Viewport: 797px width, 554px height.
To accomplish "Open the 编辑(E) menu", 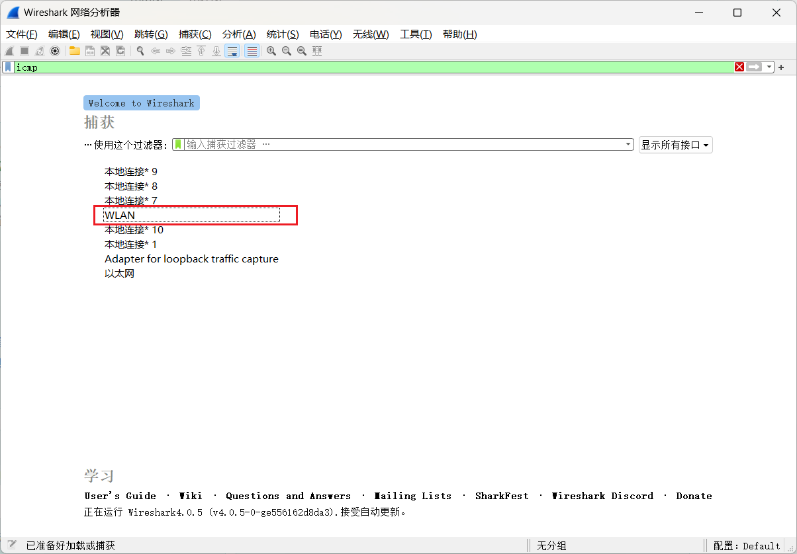I will coord(64,34).
